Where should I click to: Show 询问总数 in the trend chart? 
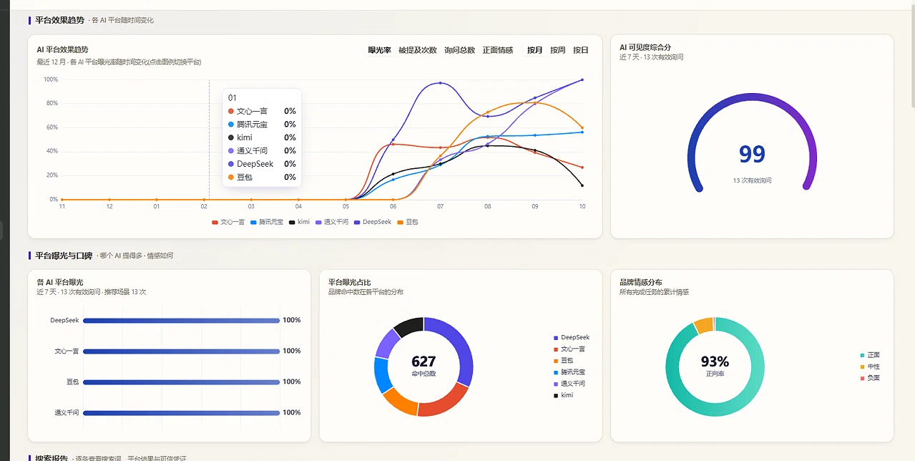(459, 50)
